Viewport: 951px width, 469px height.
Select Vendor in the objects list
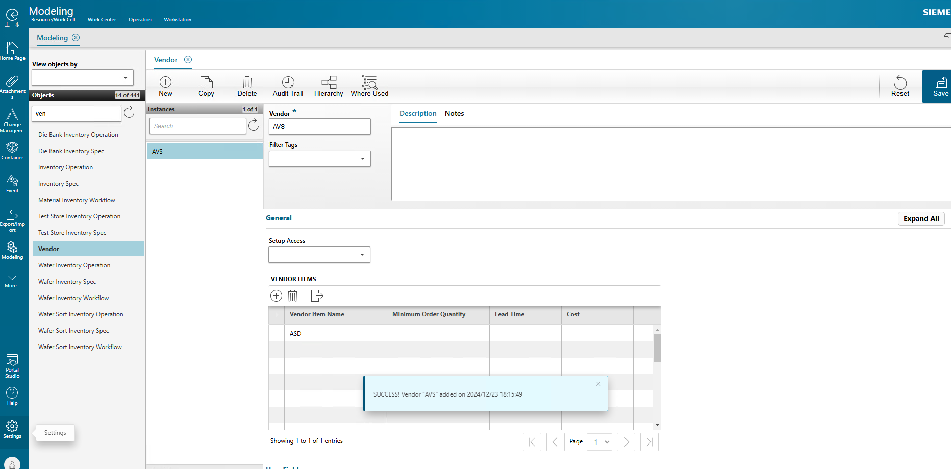pyautogui.click(x=88, y=249)
